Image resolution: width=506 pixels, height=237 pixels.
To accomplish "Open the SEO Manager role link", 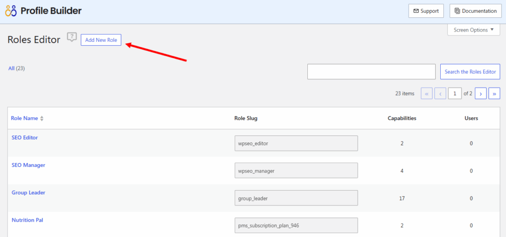I will (x=28, y=165).
